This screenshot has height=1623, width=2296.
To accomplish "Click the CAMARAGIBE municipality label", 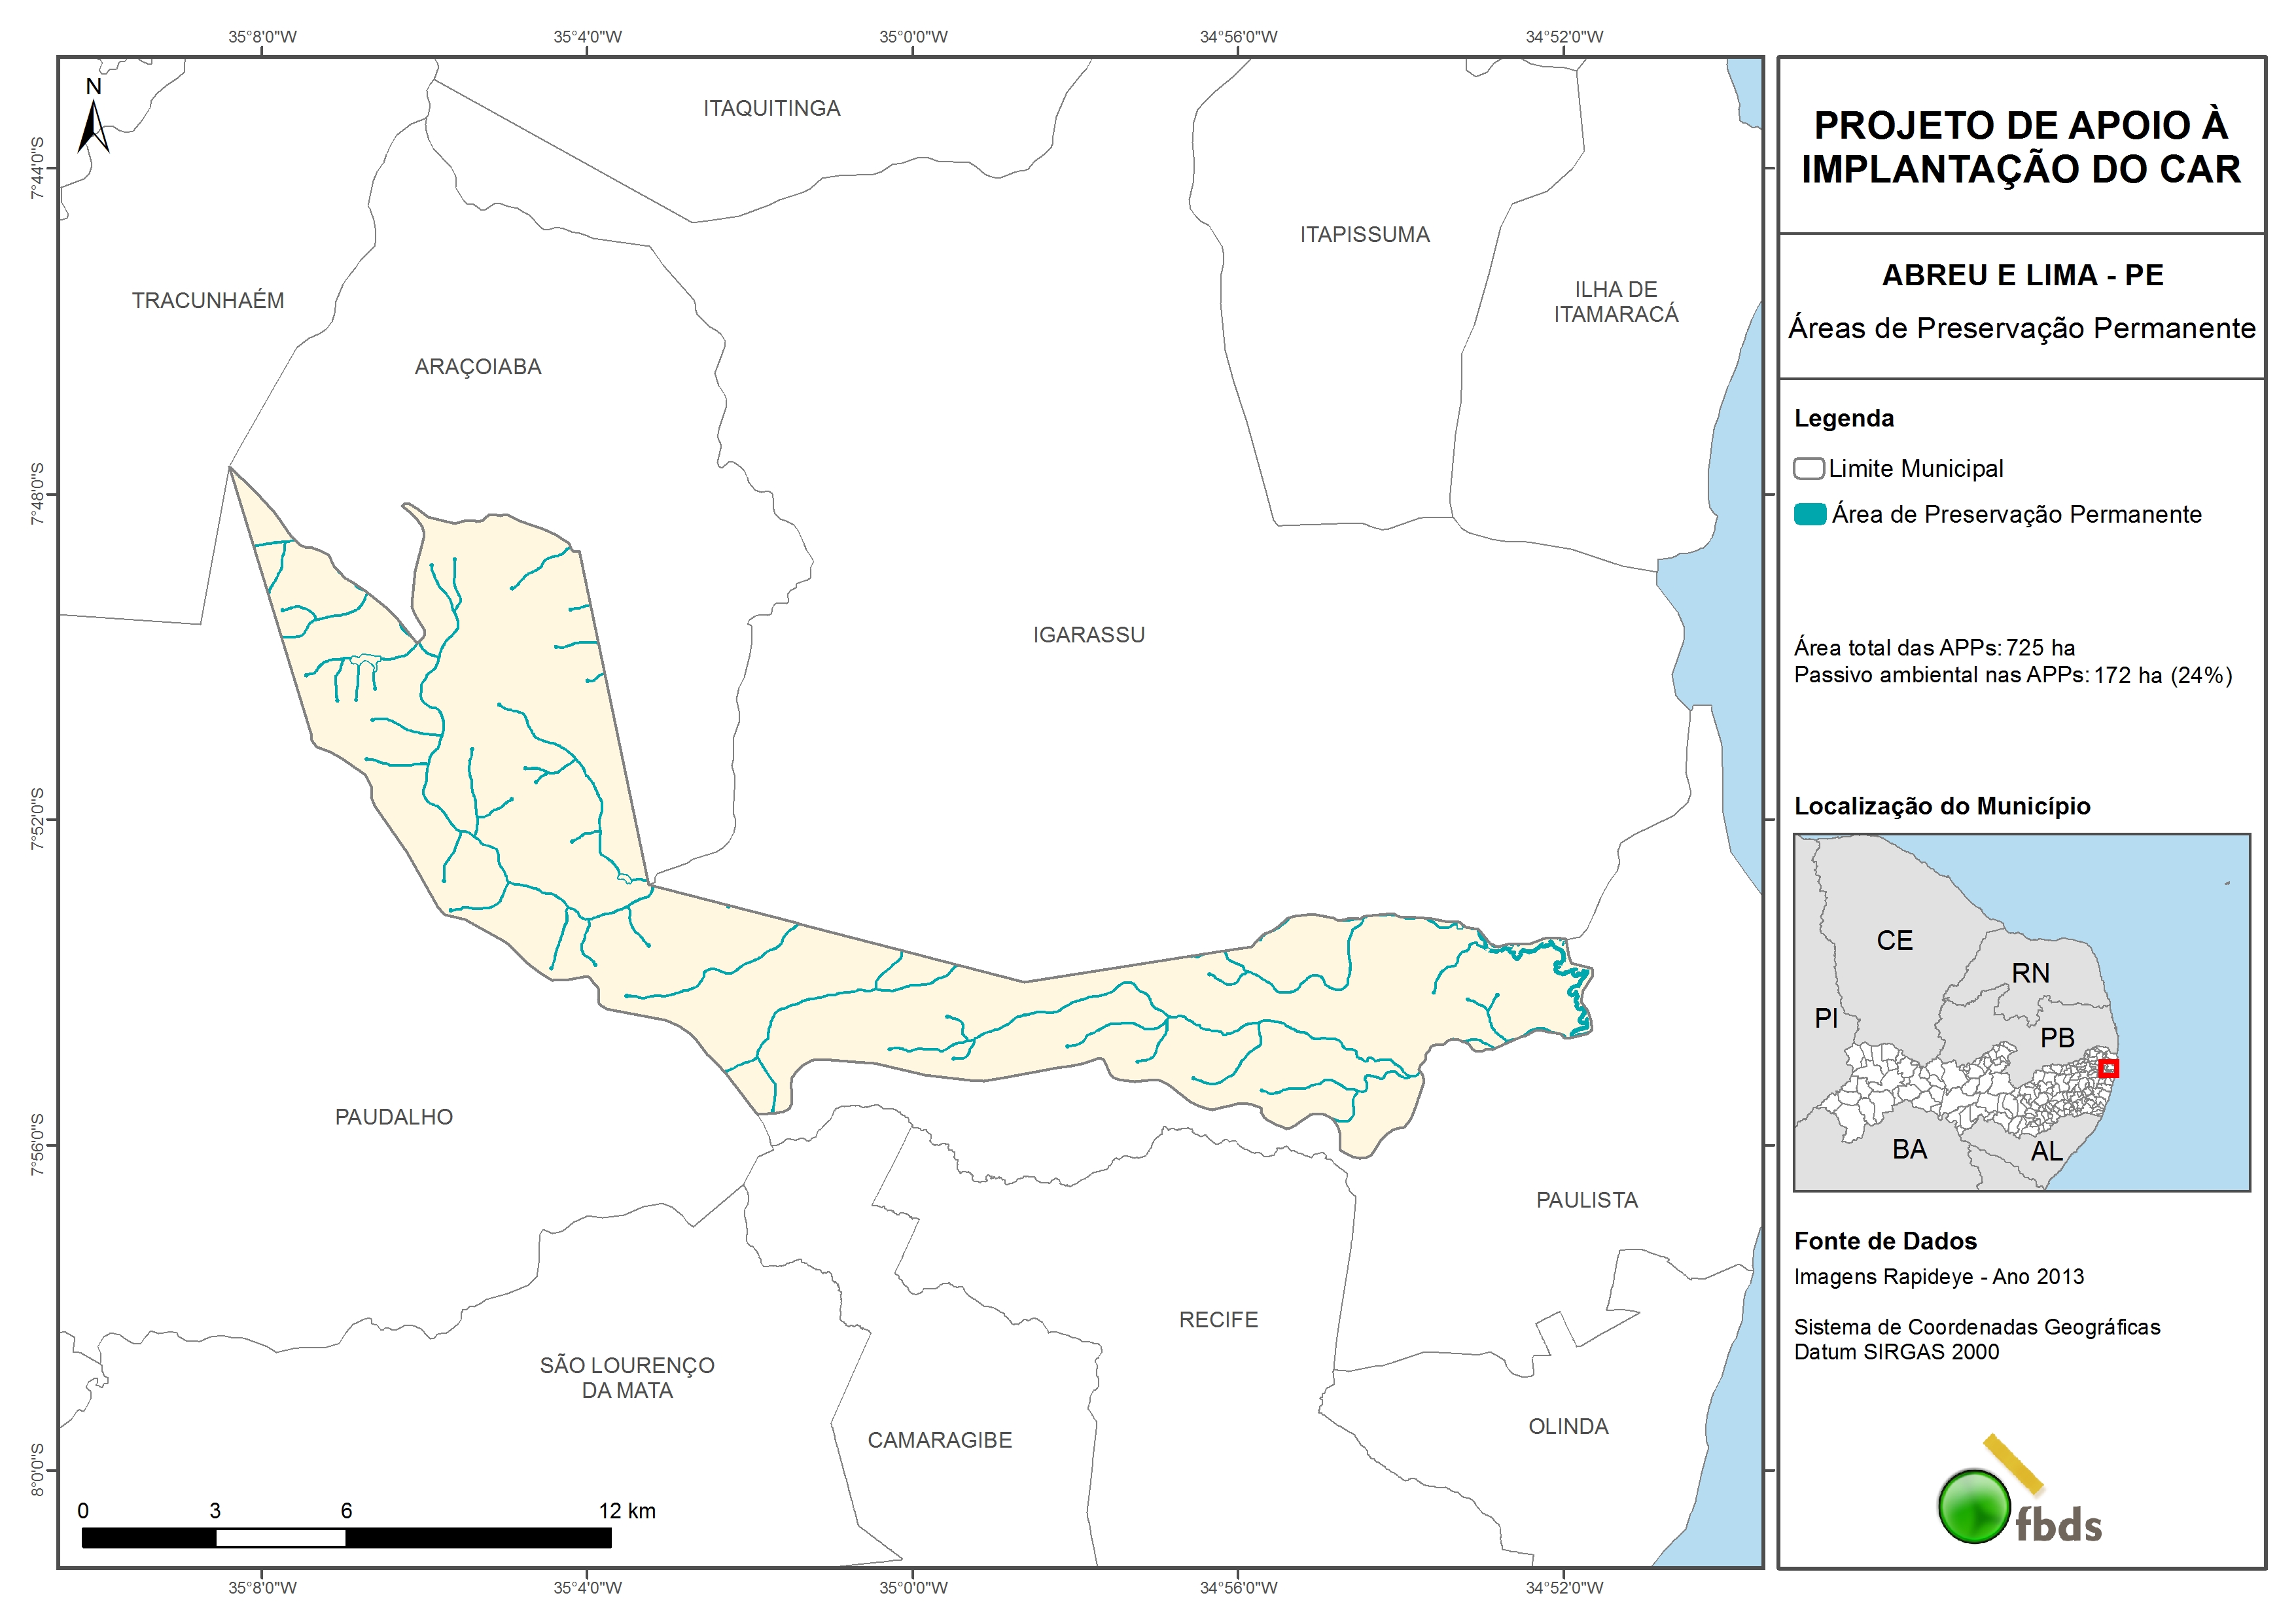I will pos(939,1440).
